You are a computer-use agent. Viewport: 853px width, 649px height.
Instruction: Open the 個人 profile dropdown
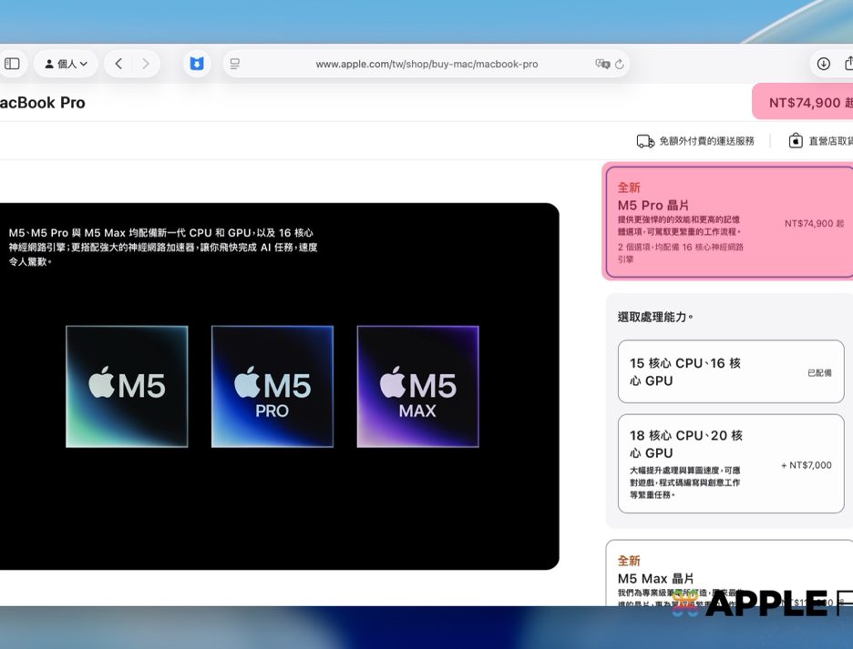[66, 64]
